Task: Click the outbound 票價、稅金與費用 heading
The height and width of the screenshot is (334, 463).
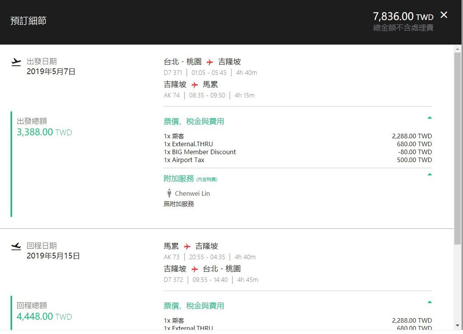Action: 194,121
